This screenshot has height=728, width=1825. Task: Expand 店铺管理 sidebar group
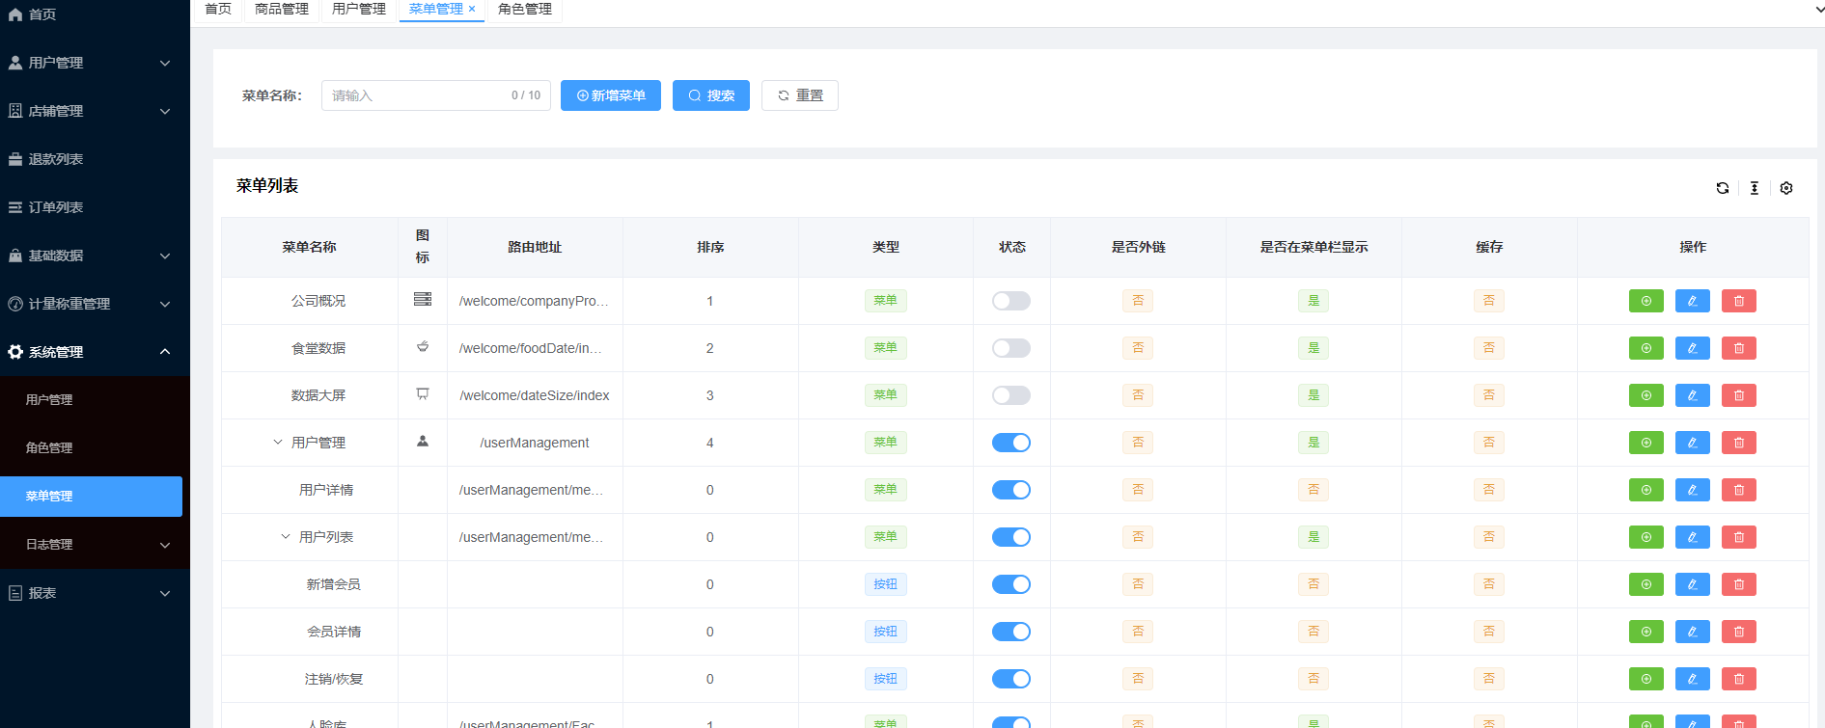point(95,111)
